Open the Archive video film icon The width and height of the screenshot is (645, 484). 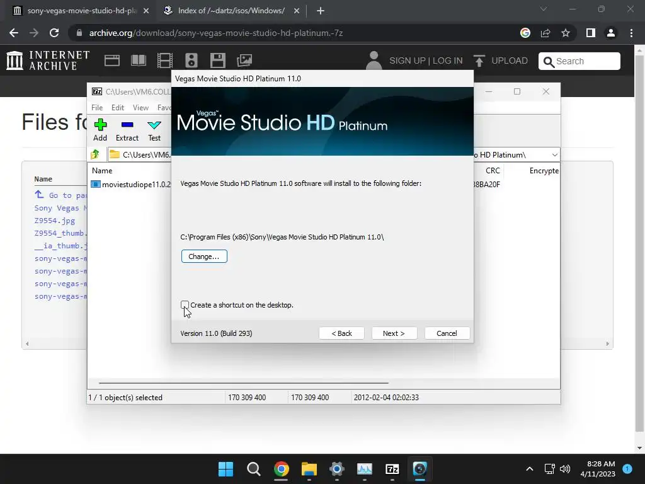tap(165, 60)
